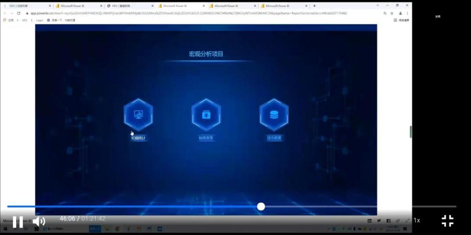Viewport: 471px width, 235px height.
Task: Change the 1x playback speed
Action: 416,220
